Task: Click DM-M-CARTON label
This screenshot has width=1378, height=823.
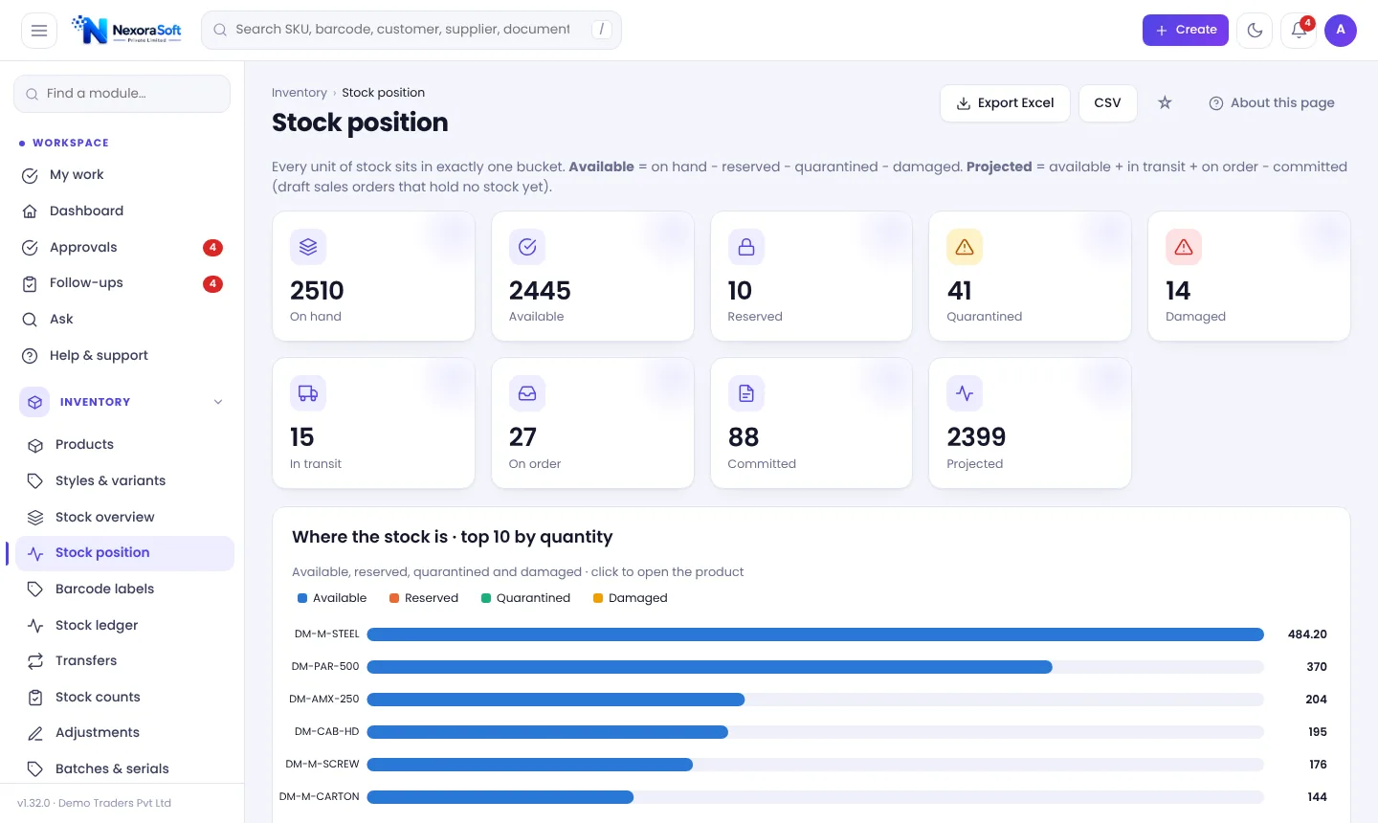Action: pos(320,797)
